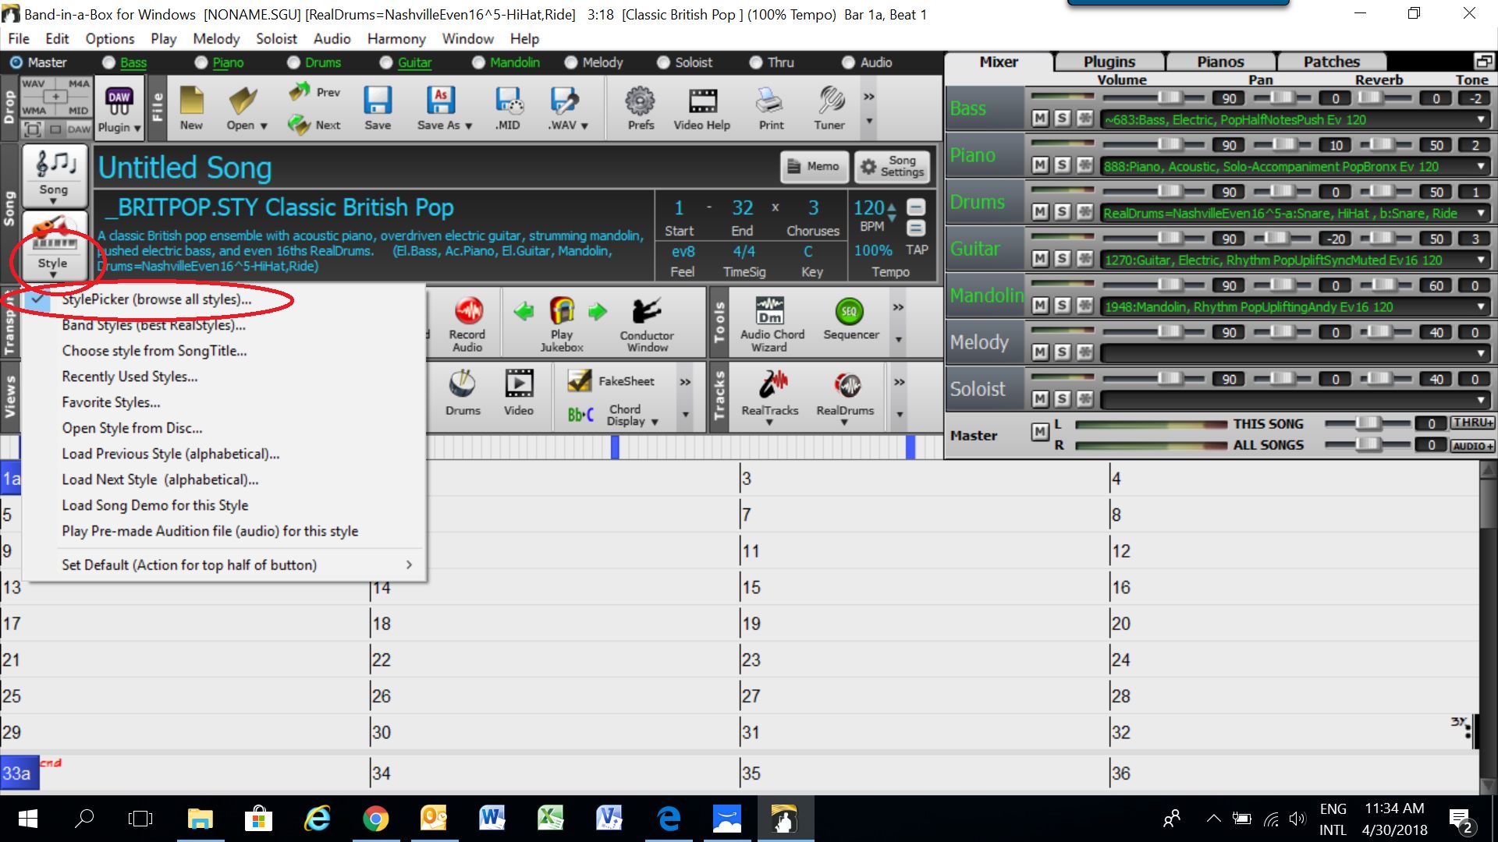The image size is (1498, 842).
Task: Open Song Settings button
Action: coord(892,166)
